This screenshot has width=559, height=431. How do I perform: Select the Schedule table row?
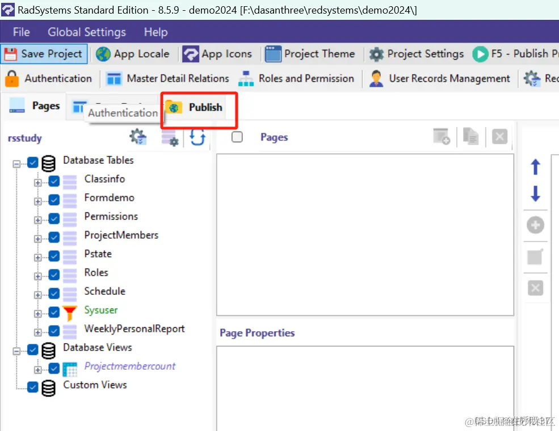105,291
